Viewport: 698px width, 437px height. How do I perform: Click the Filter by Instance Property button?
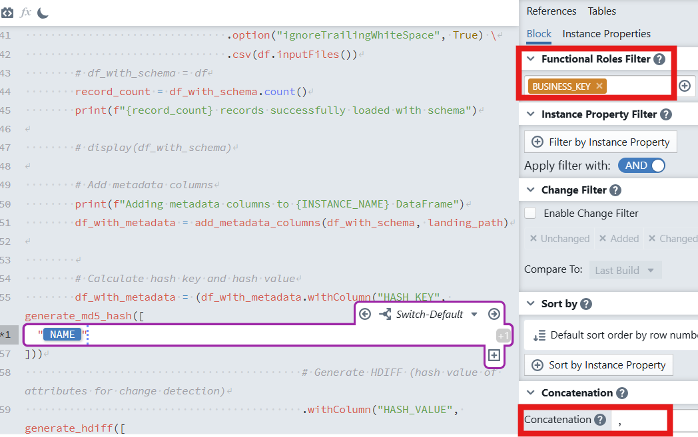click(601, 142)
